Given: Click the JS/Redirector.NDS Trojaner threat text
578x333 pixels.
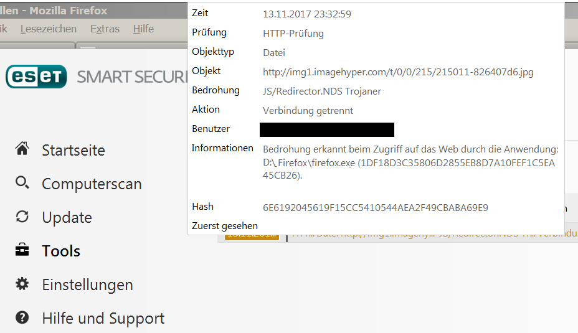Looking at the screenshot, I should point(322,91).
